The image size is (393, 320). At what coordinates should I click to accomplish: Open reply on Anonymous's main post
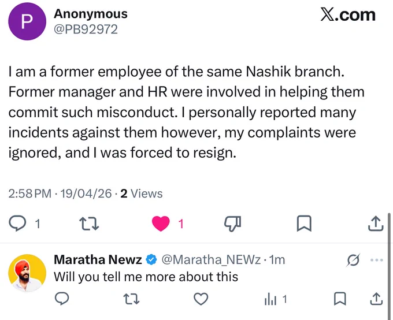tap(17, 224)
